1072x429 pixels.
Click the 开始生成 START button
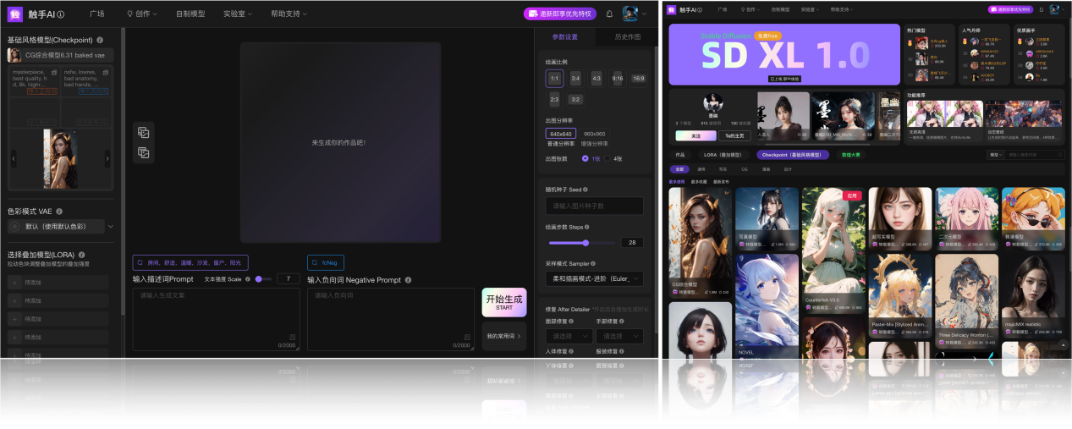(503, 302)
